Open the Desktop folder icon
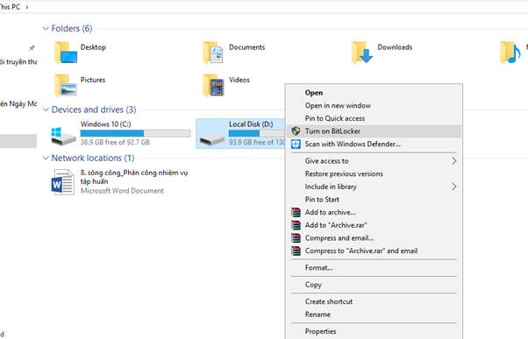 [x=66, y=53]
